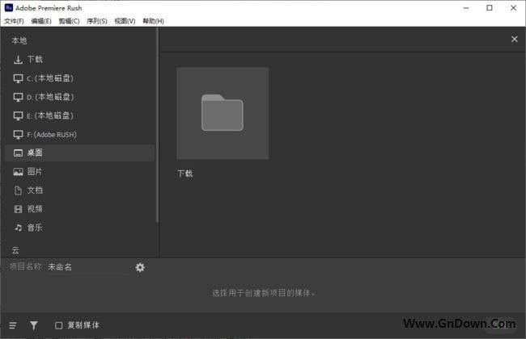Click the C: drive monitor icon
This screenshot has height=339, width=526.
(x=18, y=78)
